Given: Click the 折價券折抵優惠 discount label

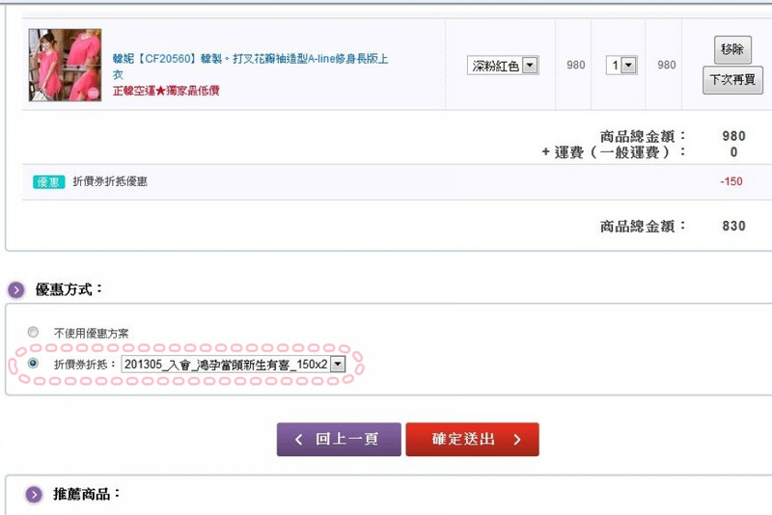Looking at the screenshot, I should (110, 181).
